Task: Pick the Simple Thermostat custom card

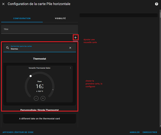Action: [40, 119]
